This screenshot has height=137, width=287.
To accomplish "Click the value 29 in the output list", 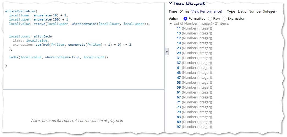I will click(x=179, y=53).
